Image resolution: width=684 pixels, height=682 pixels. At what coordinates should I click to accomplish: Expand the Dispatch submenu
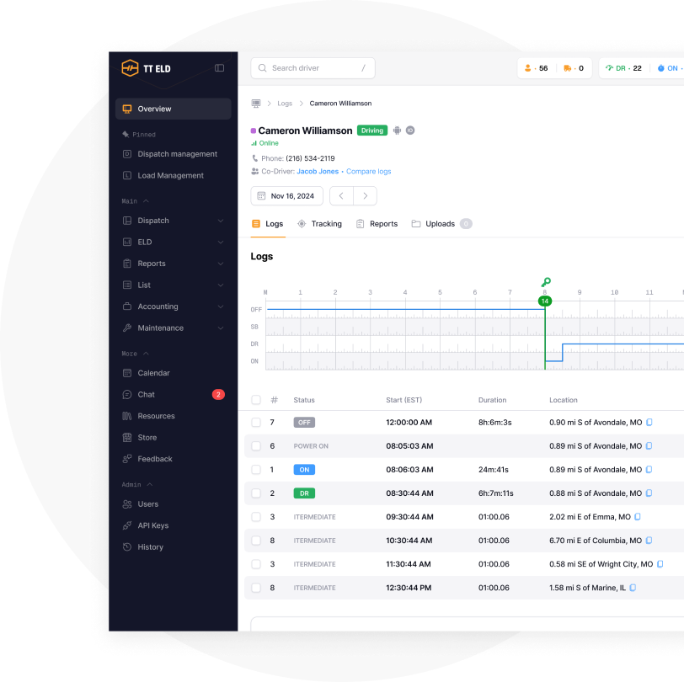coord(221,221)
